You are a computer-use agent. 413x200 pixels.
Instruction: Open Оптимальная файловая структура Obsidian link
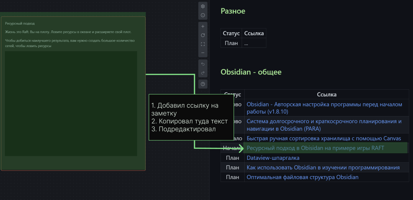click(x=302, y=177)
